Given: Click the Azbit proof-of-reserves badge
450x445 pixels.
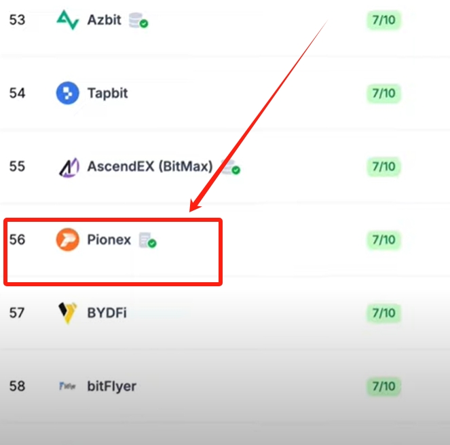Looking at the screenshot, I should tap(138, 20).
